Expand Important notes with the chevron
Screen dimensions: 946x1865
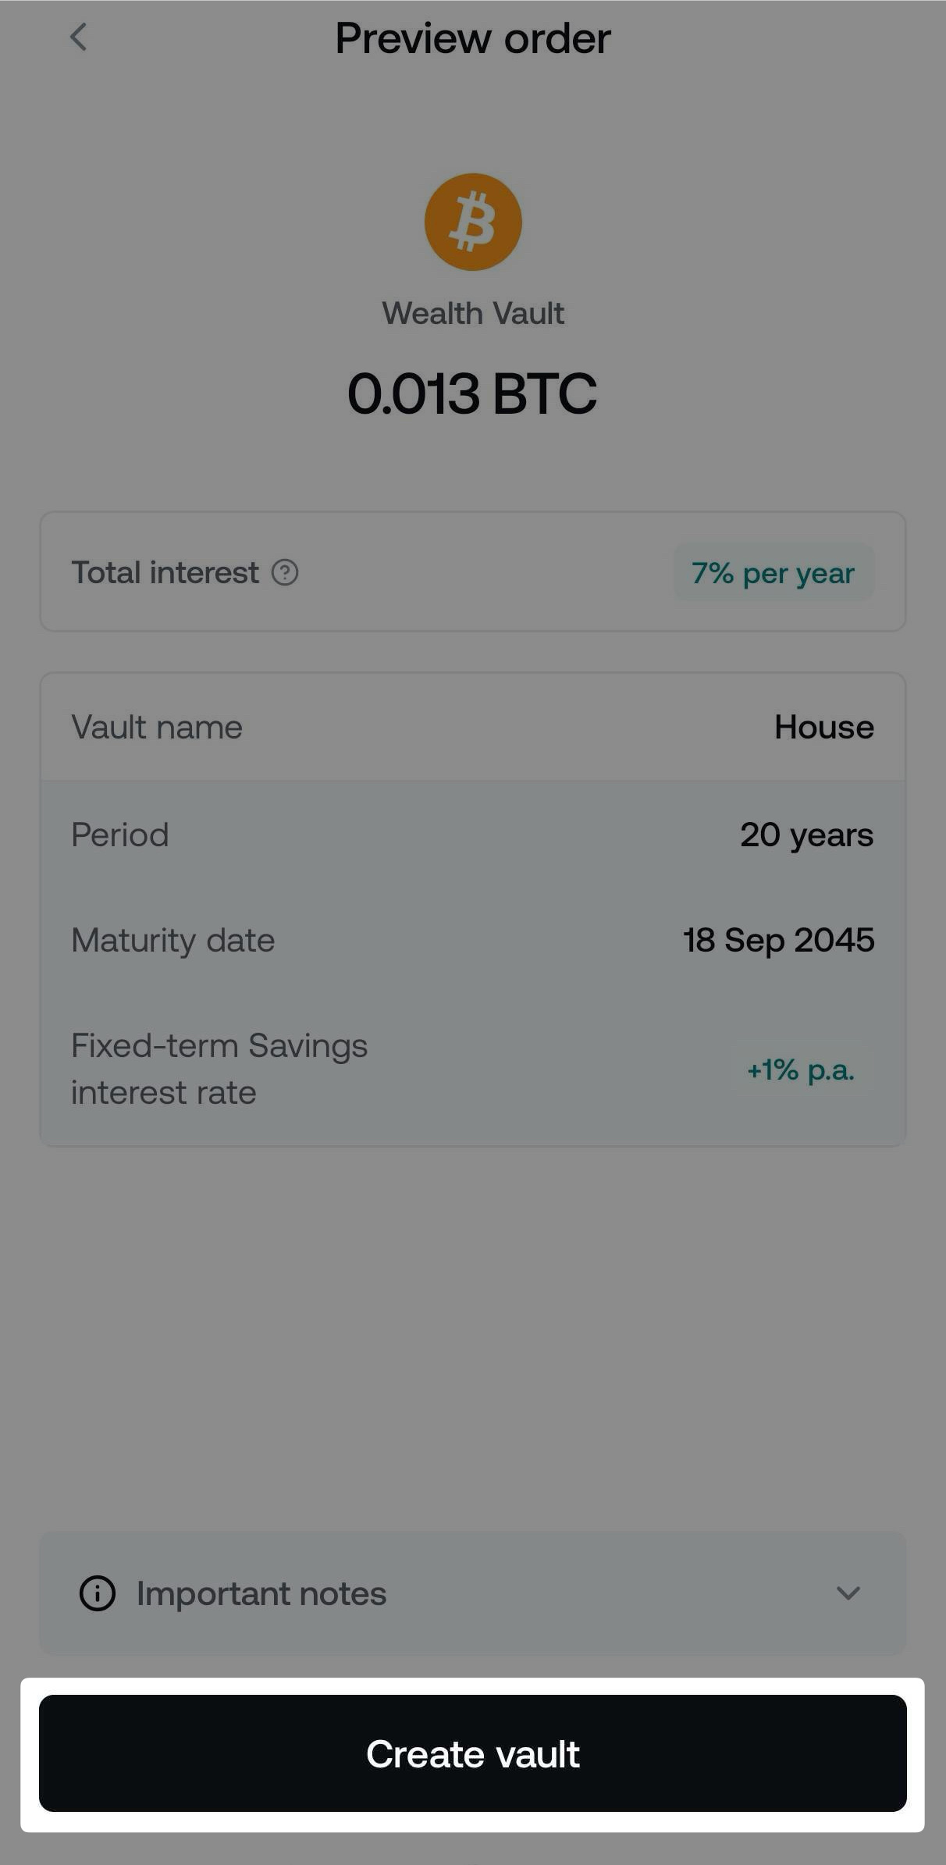pyautogui.click(x=848, y=1593)
